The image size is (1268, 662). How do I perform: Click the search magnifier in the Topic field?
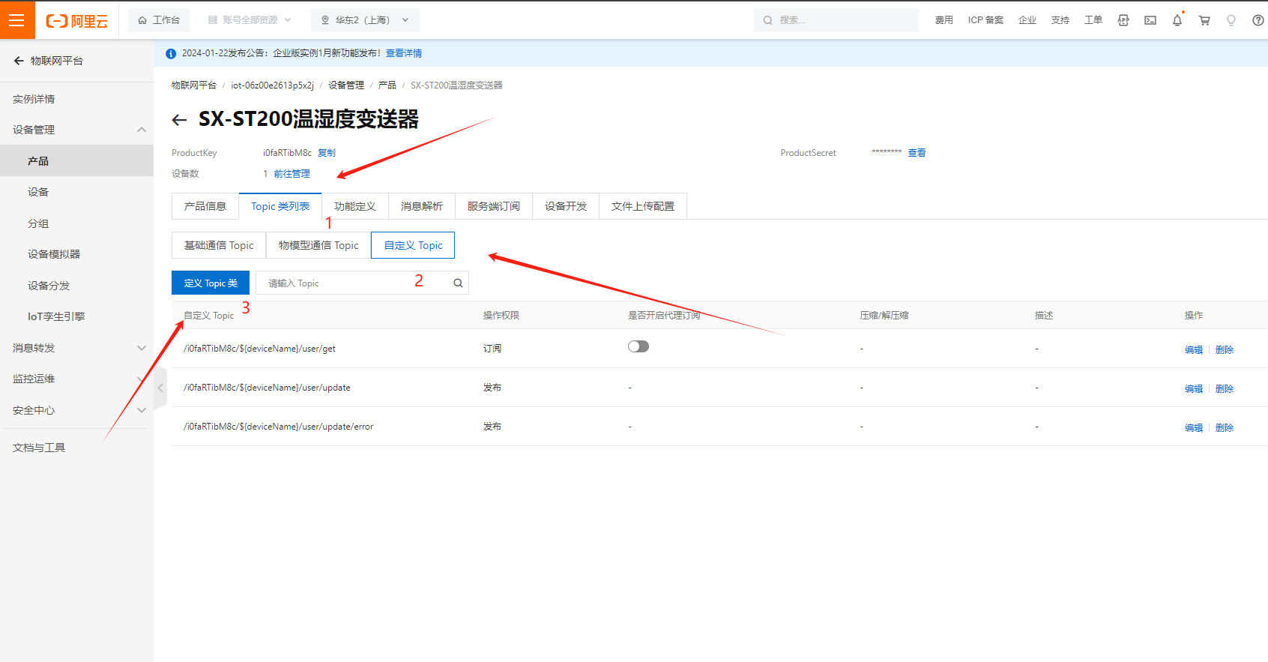[458, 283]
